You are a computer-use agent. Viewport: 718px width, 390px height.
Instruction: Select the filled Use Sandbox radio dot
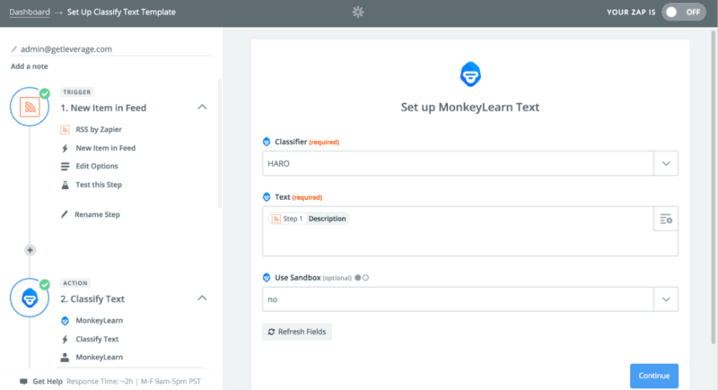(x=357, y=278)
